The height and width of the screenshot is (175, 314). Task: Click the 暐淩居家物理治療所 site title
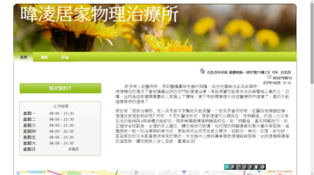coord(99,15)
